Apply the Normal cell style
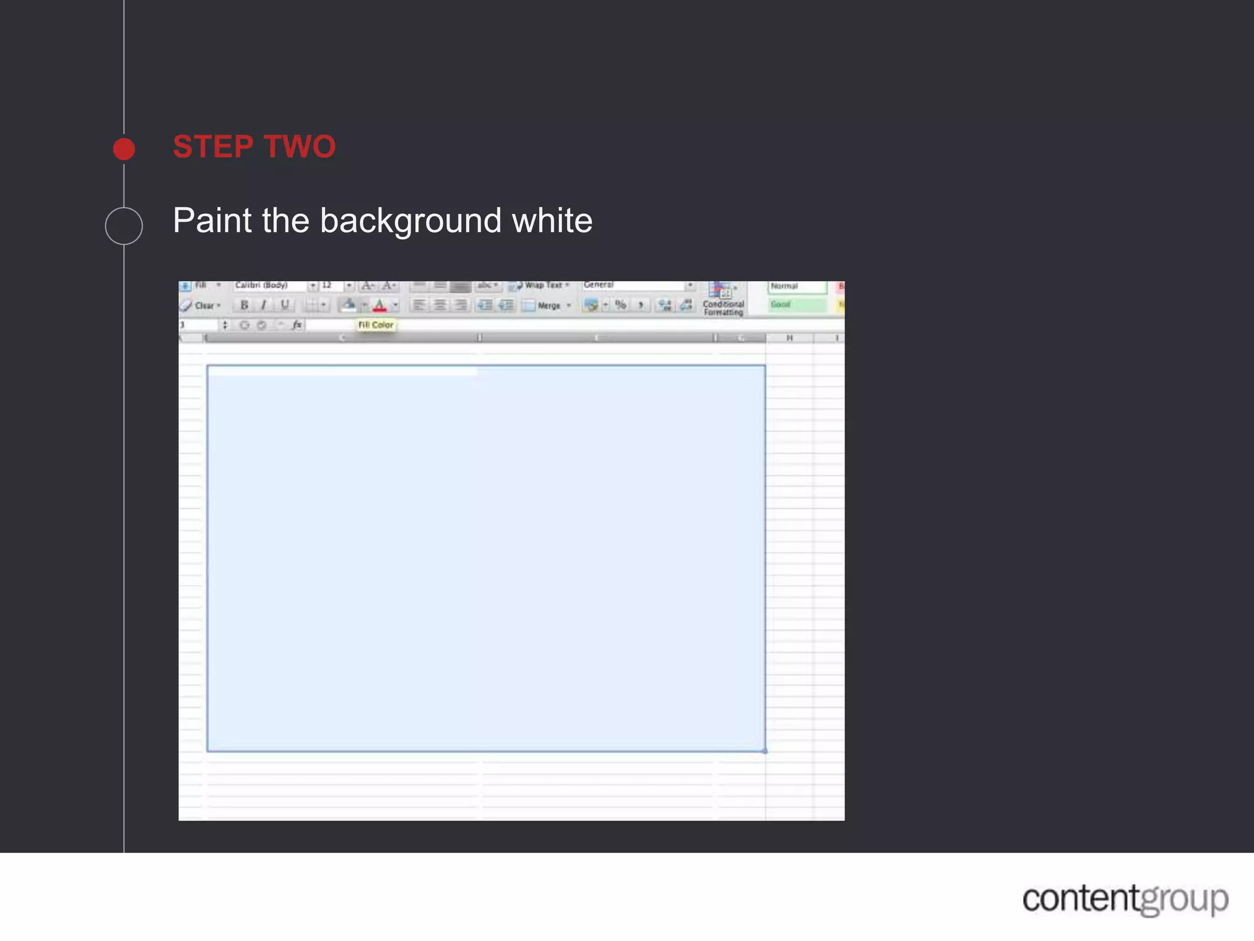 (x=797, y=286)
